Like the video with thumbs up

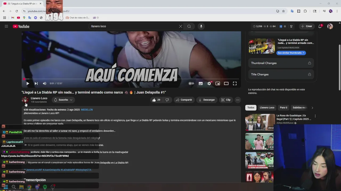pyautogui.click(x=156, y=100)
